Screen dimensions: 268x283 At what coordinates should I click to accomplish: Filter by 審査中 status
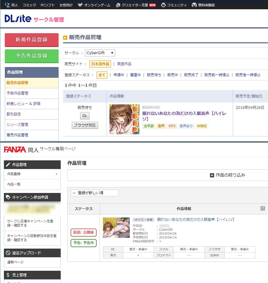pos(135,75)
